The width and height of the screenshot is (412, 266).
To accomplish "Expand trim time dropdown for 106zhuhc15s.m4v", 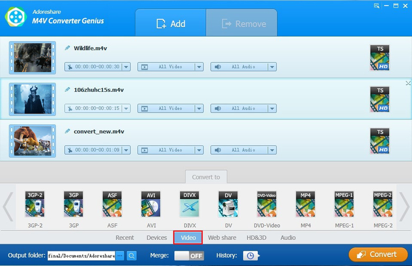I will click(x=126, y=108).
